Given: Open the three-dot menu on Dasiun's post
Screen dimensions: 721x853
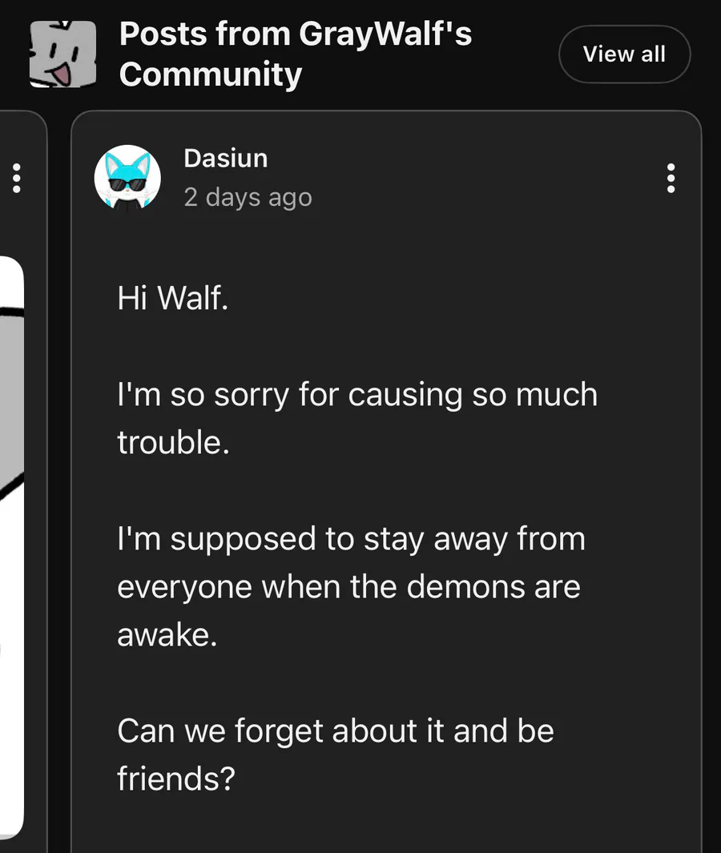Looking at the screenshot, I should [671, 178].
